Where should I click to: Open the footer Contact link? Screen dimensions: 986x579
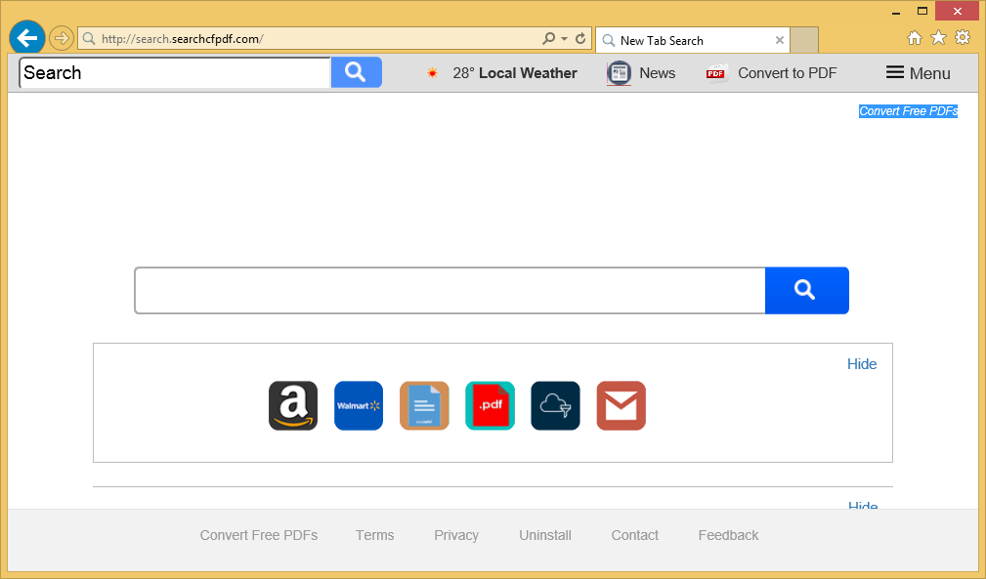click(635, 535)
